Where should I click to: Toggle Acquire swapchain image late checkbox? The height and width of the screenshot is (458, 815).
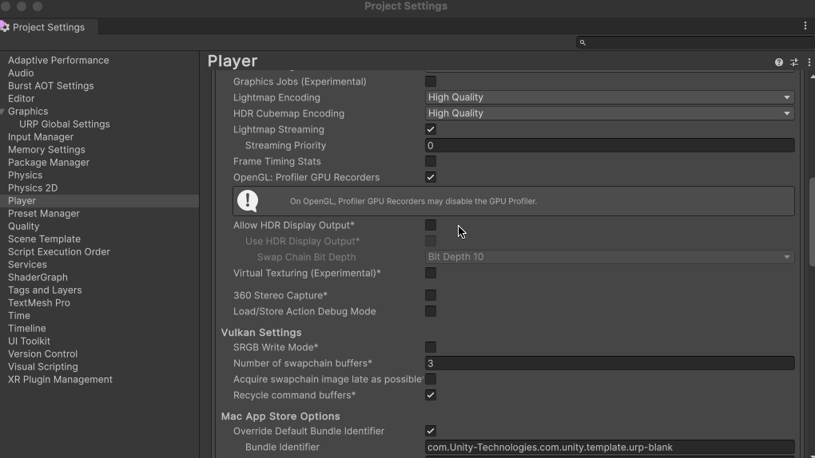[431, 379]
